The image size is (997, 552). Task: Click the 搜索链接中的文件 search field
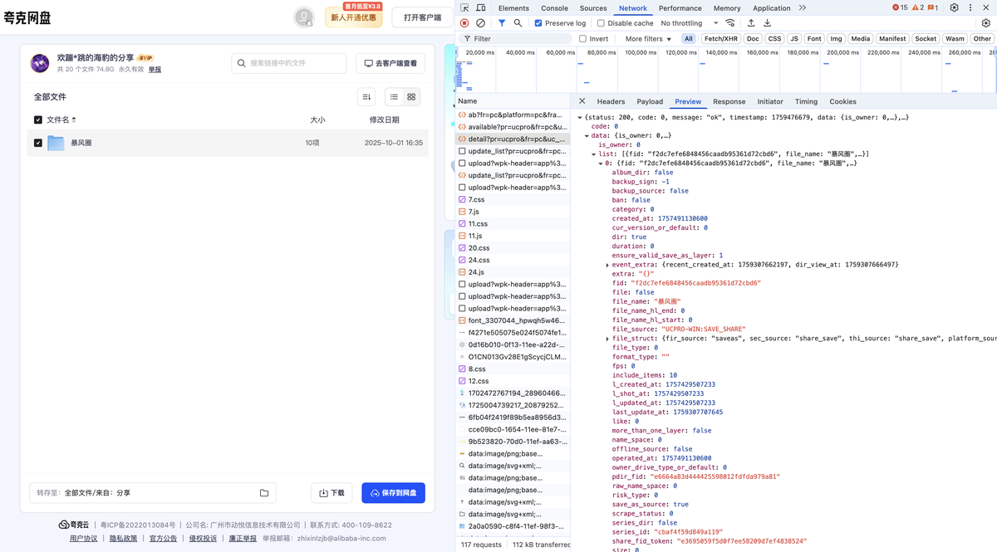(x=289, y=63)
